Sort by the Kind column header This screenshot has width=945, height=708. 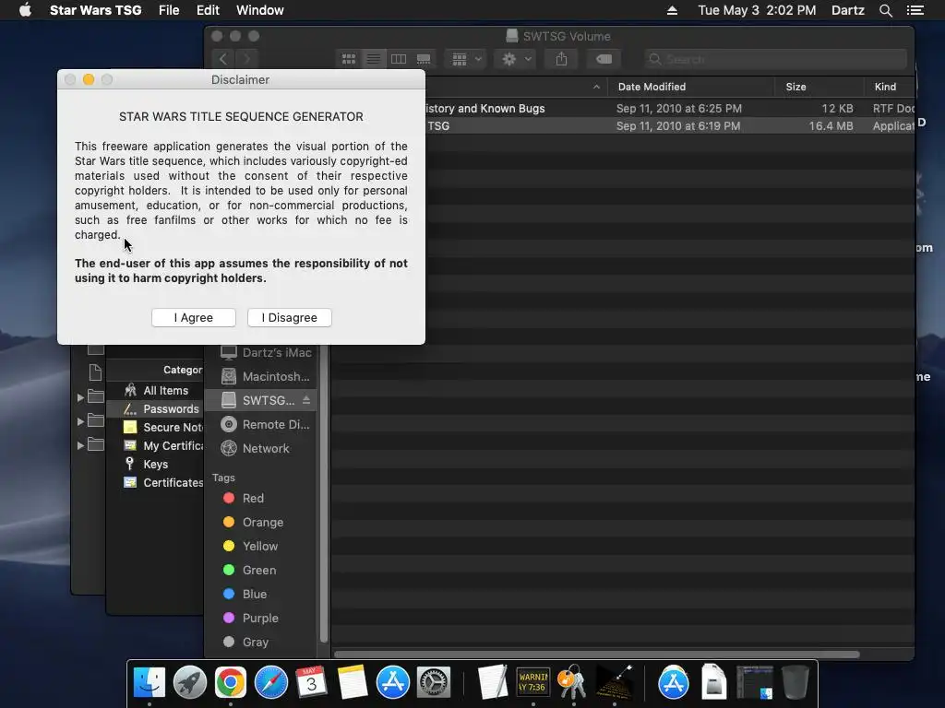tap(890, 87)
